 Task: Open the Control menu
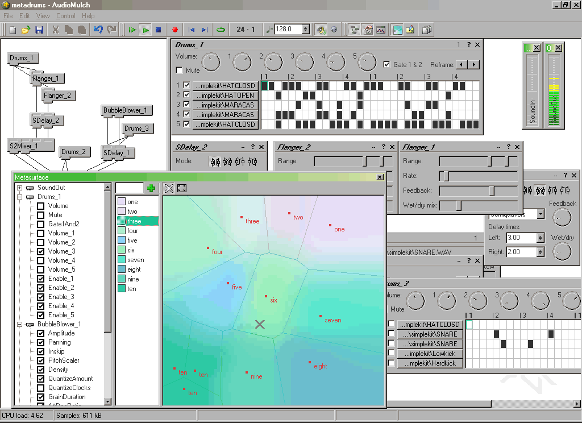(x=65, y=16)
